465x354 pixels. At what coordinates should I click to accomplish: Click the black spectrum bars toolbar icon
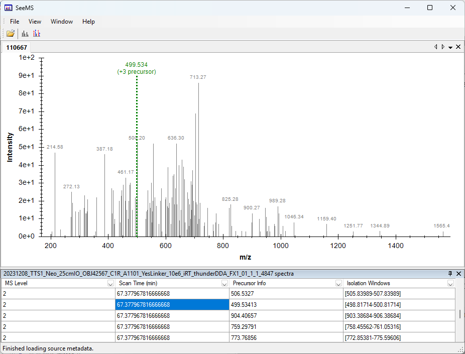(x=25, y=34)
